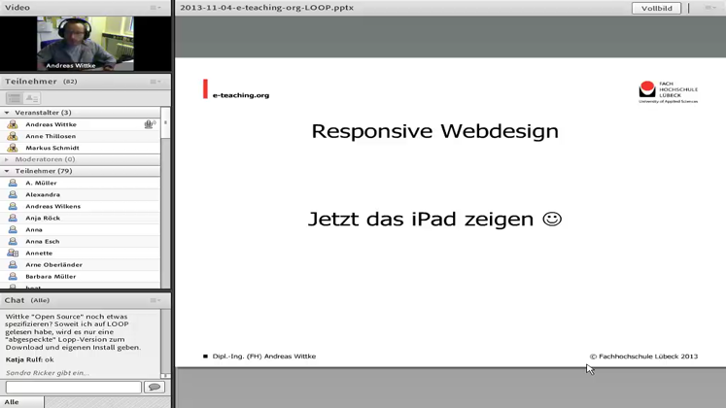Click the send chat message icon
726x408 pixels.
point(154,388)
